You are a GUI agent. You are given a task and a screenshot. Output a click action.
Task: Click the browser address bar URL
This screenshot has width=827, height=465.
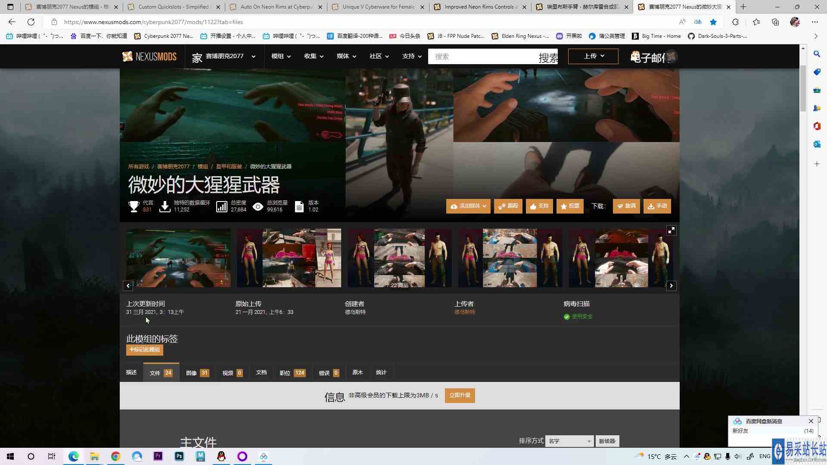(x=153, y=22)
